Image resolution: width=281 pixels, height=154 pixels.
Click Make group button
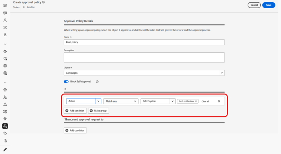click(99, 111)
